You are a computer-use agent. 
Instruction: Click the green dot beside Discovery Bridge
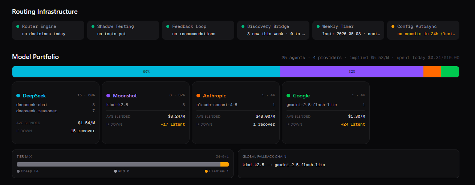coord(243,26)
